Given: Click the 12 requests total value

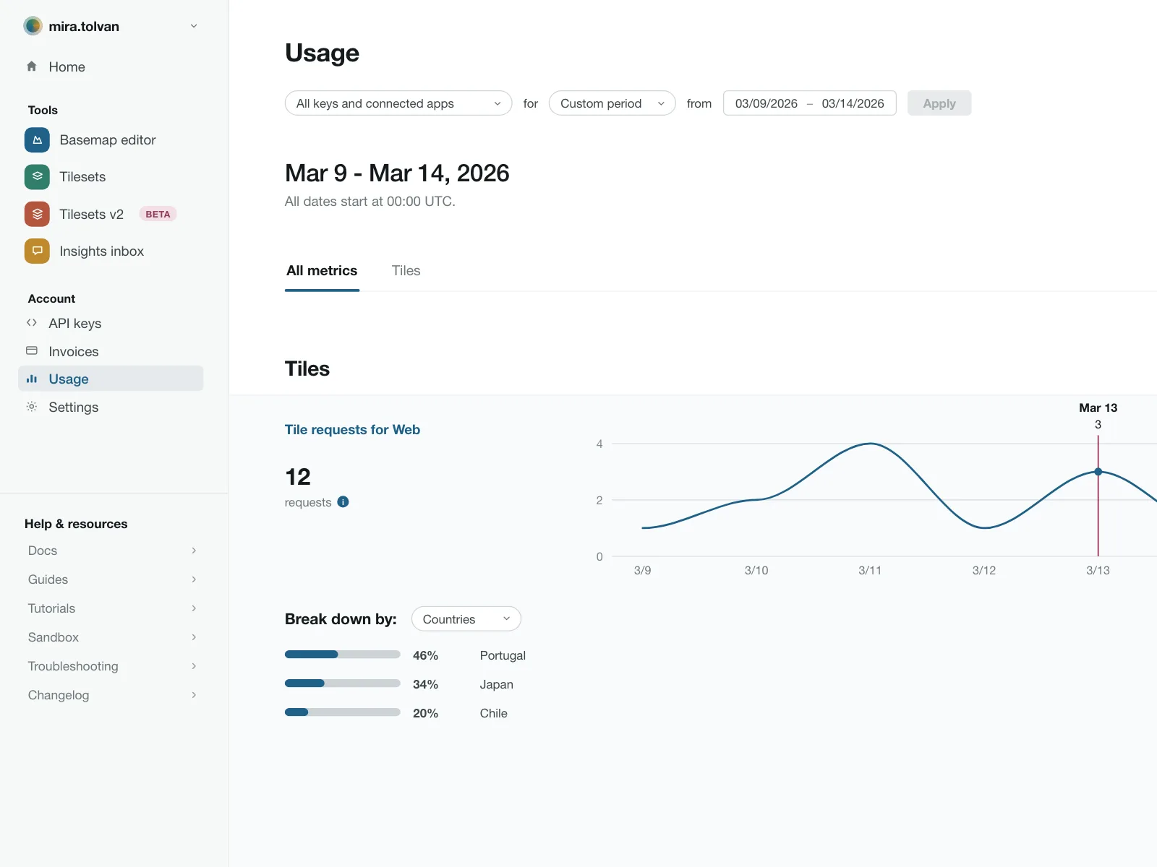Looking at the screenshot, I should 298,477.
